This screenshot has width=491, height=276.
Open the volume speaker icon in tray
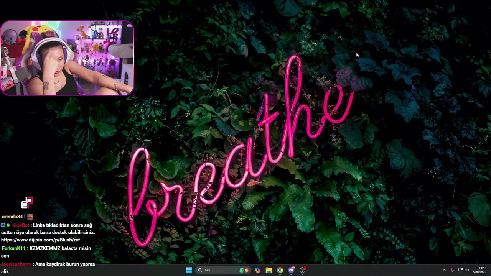pyautogui.click(x=467, y=270)
